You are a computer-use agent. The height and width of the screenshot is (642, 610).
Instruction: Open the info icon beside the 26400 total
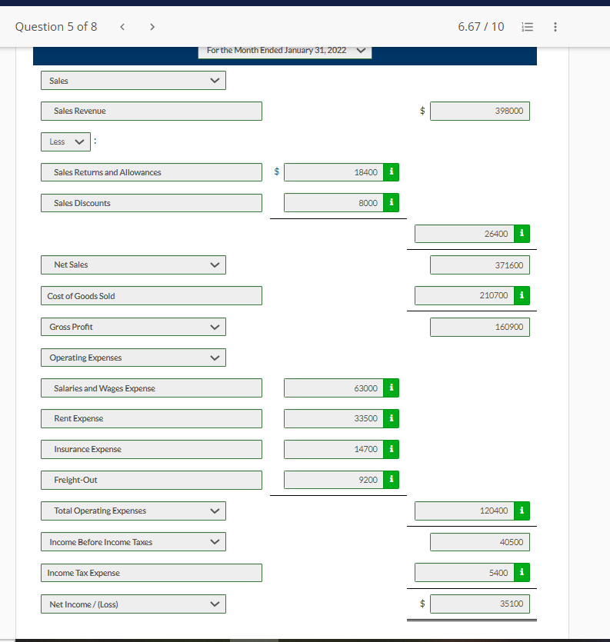(522, 233)
